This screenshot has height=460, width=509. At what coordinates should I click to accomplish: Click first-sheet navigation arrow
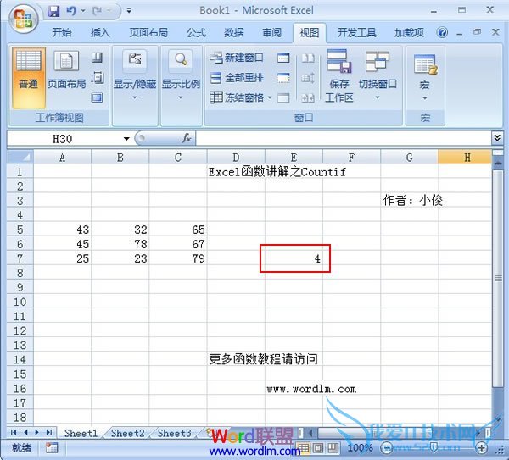14,432
